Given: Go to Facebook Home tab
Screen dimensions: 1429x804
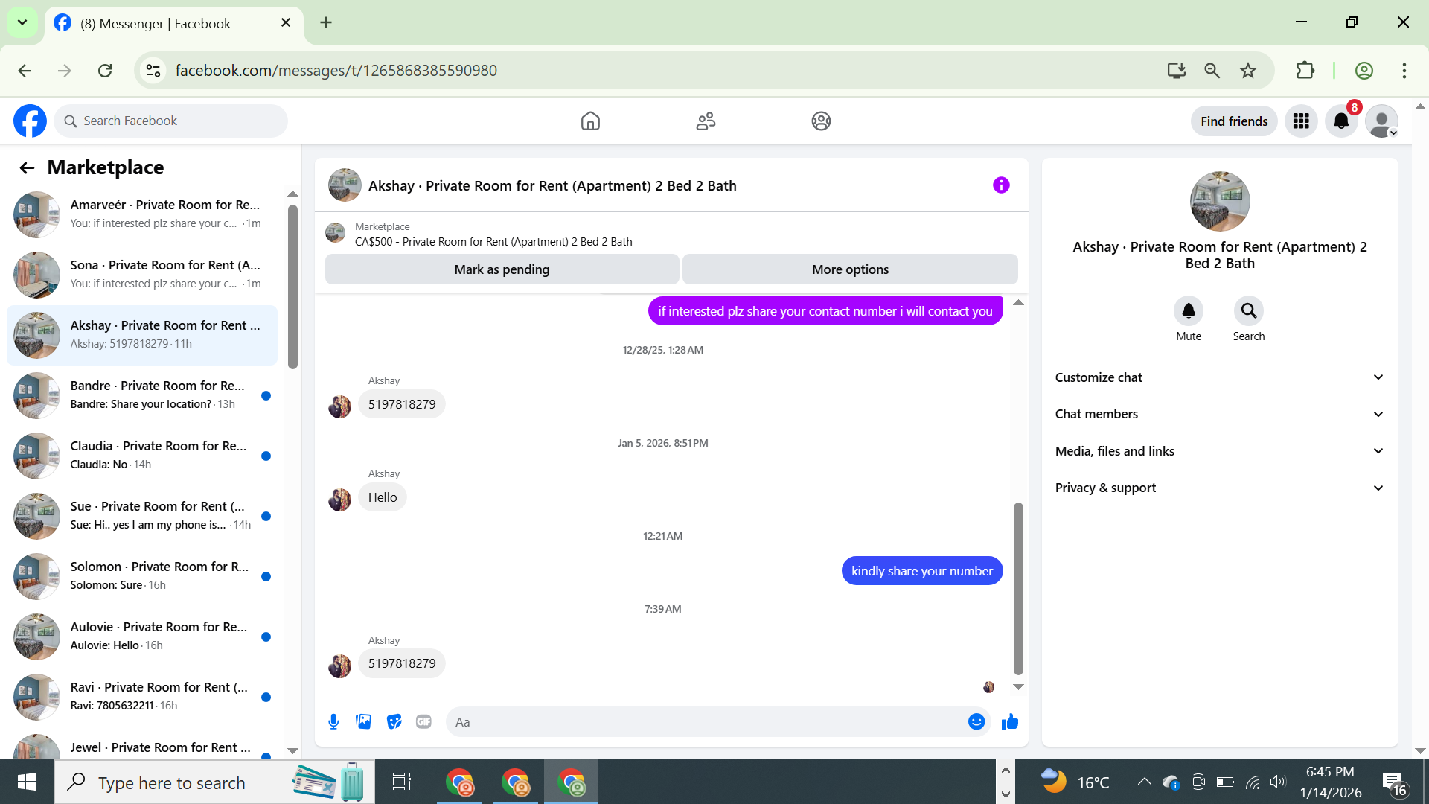Looking at the screenshot, I should [x=590, y=121].
